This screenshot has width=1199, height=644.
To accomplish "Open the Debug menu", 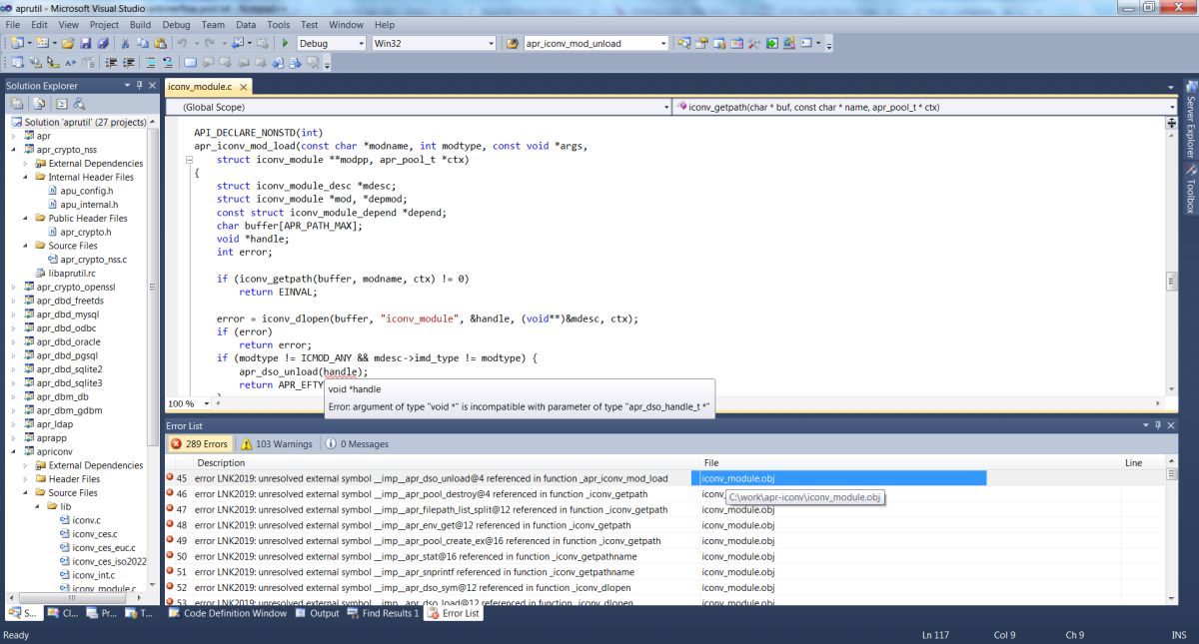I will [176, 24].
